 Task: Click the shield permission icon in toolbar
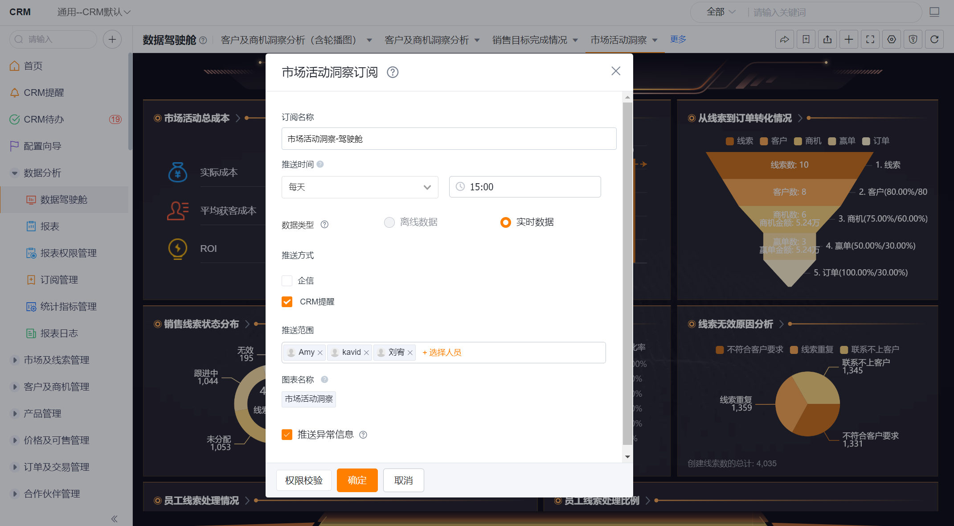click(913, 40)
